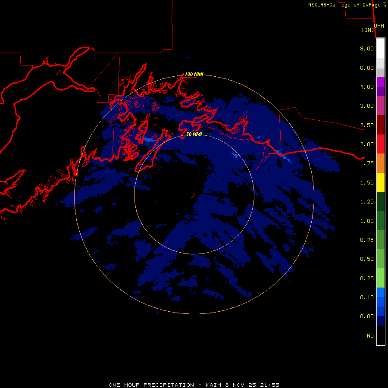The image size is (388, 388).
Task: Click the 1.25 legend value
Action: (367, 202)
